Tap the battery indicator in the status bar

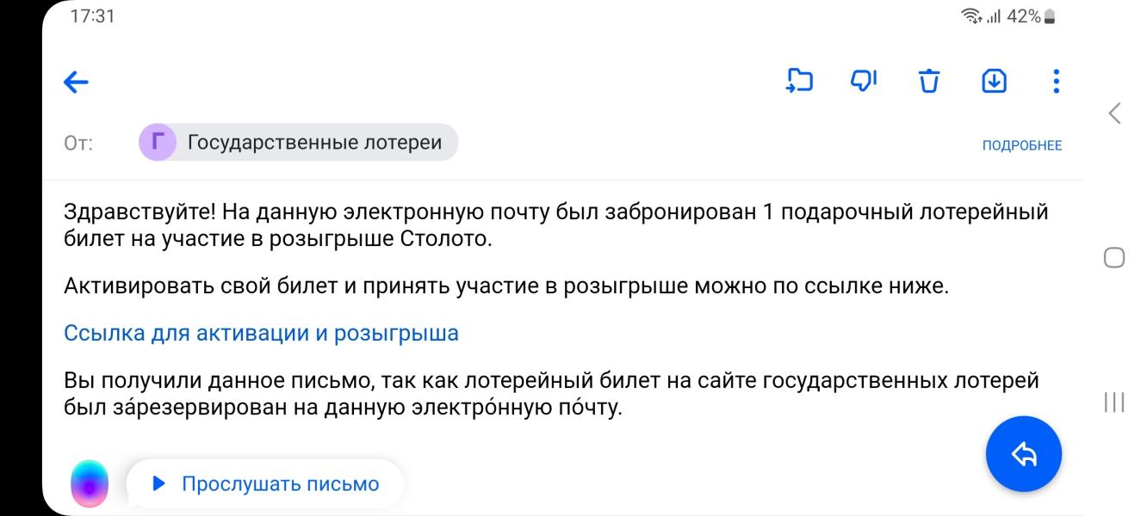click(x=1073, y=16)
